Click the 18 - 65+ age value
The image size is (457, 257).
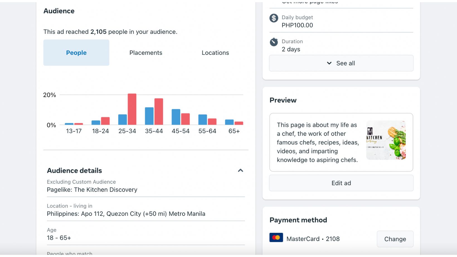tap(59, 238)
